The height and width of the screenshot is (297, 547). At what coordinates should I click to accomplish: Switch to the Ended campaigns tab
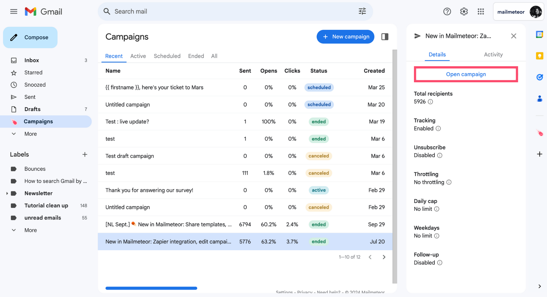196,56
